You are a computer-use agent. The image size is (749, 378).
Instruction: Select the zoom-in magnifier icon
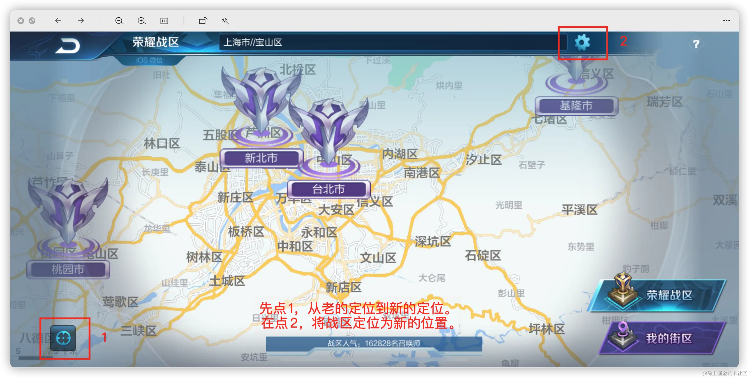[x=142, y=21]
